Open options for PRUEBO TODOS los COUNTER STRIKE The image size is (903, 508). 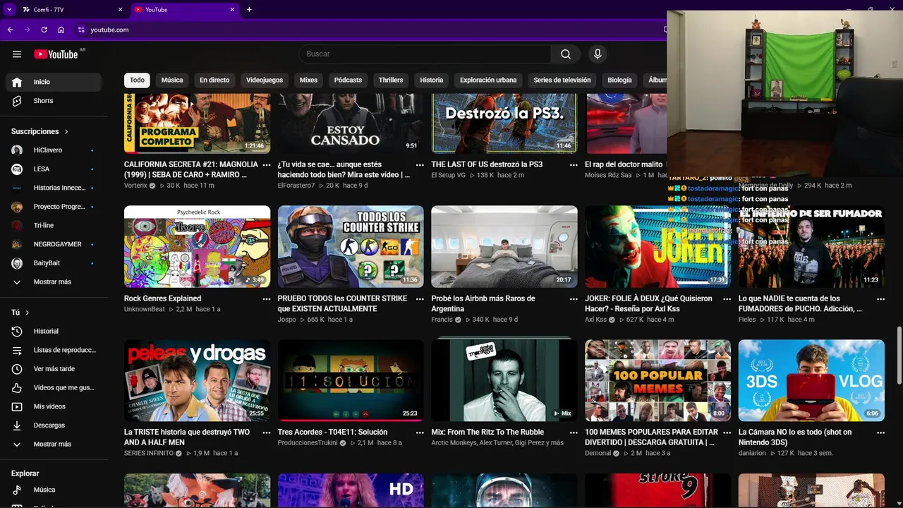[420, 299]
